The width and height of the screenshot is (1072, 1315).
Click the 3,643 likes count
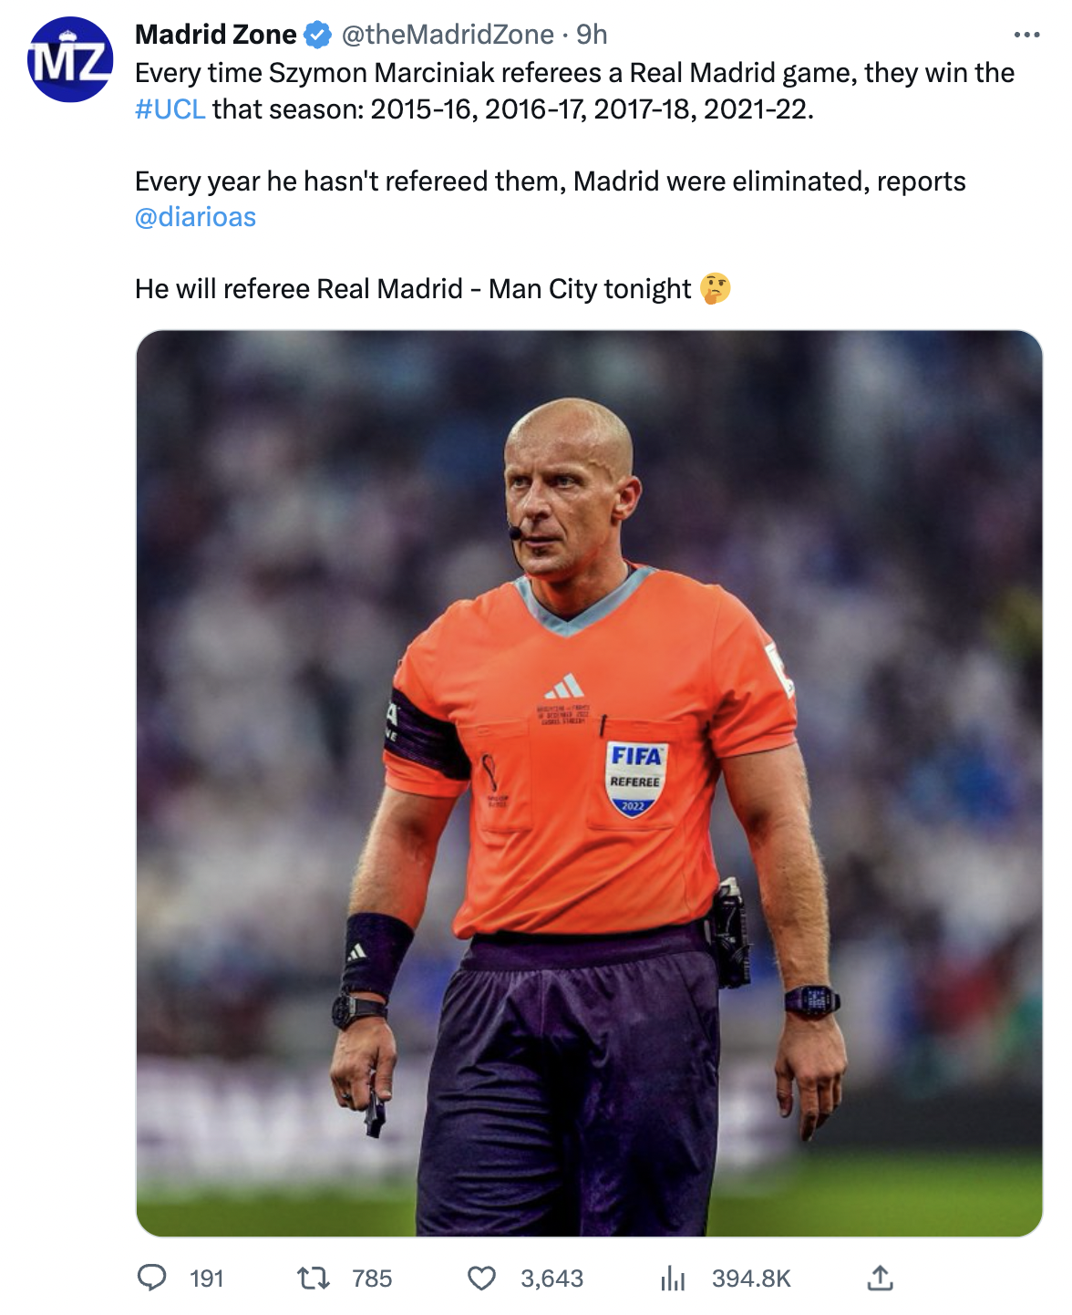551,1279
